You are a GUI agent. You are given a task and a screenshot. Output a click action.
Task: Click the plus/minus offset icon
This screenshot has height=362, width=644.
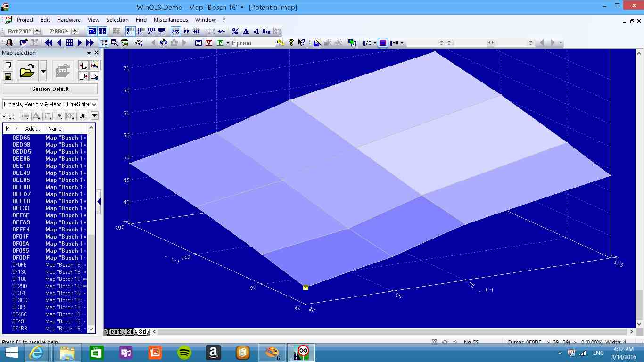pyautogui.click(x=221, y=32)
